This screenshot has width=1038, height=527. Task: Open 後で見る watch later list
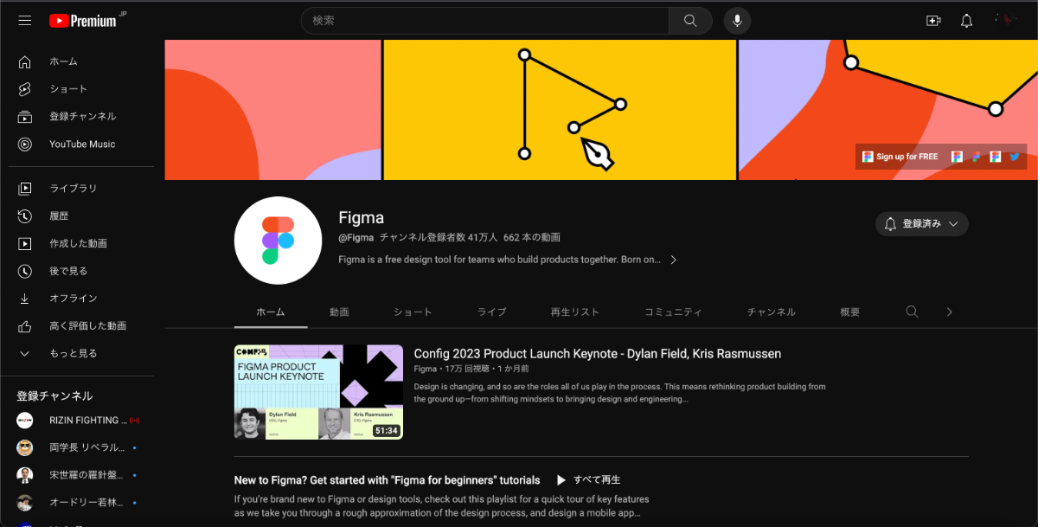click(x=81, y=271)
